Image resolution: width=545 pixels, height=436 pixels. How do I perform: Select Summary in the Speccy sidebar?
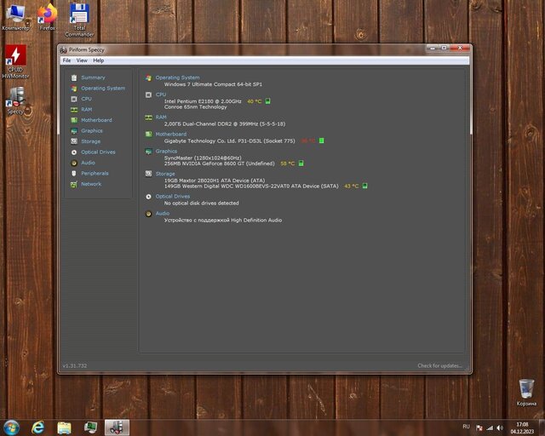pos(93,77)
